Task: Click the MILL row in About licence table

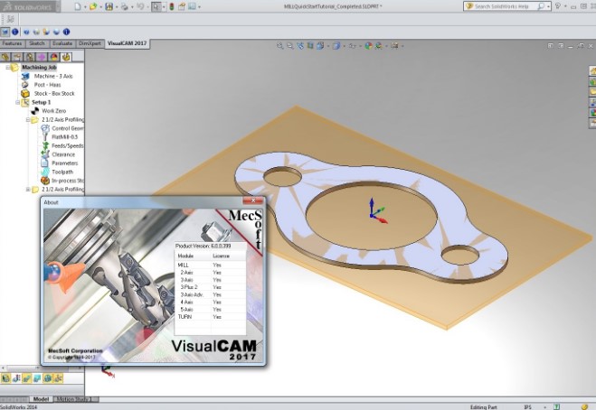Action: pos(210,265)
